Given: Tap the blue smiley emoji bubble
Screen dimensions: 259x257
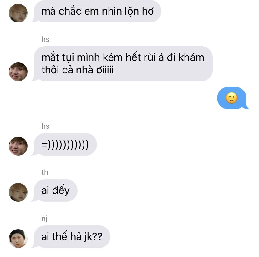Looking at the screenshot, I should (233, 98).
